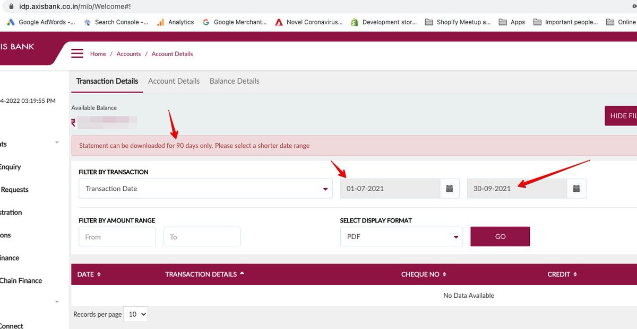Sort table by TRANSACTION DETAILS column

coord(204,274)
